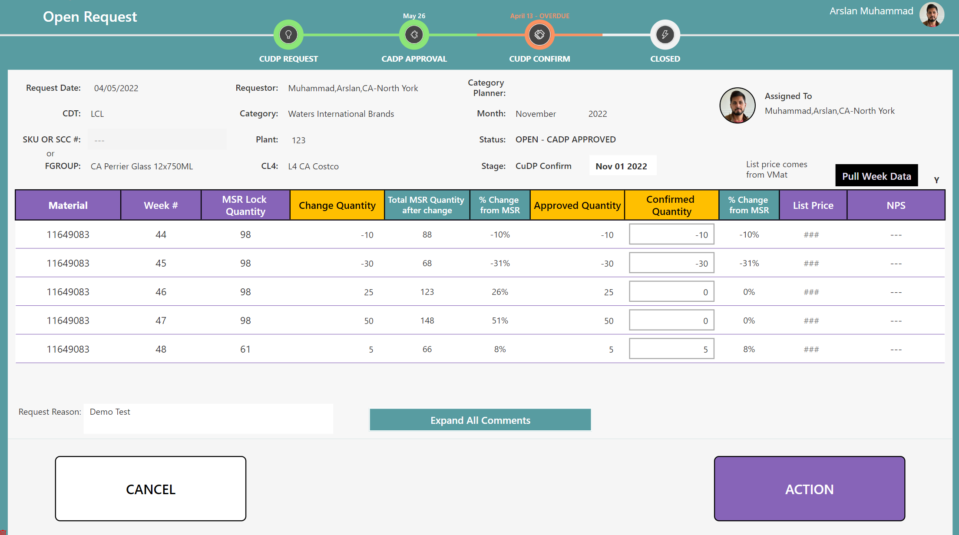Screen dimensions: 959x535
Task: Click the LCL CDT value
Action: pyautogui.click(x=97, y=114)
